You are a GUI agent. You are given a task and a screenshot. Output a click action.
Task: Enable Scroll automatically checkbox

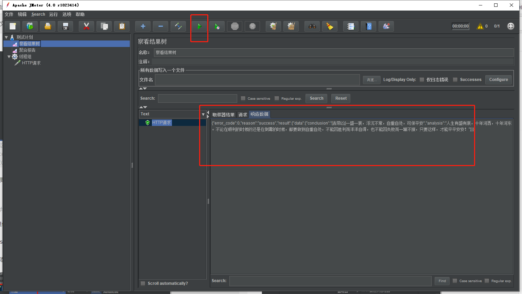pos(143,283)
